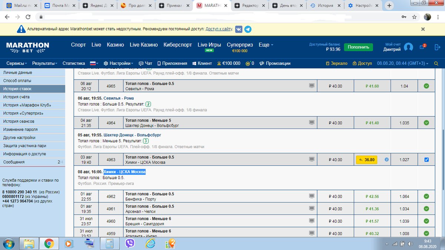Open the language flag dropdown

click(x=94, y=63)
